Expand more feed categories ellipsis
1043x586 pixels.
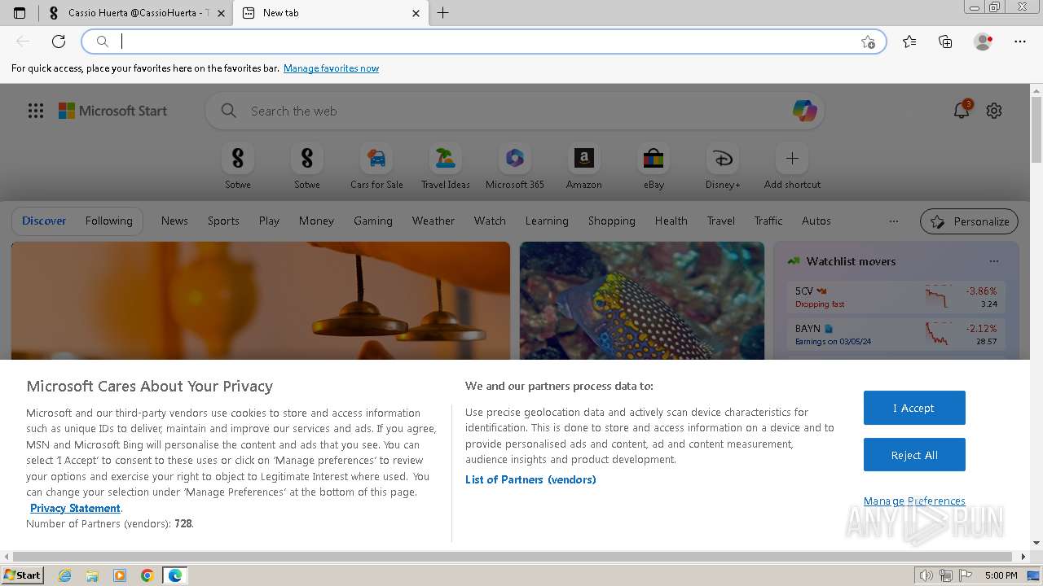click(894, 221)
